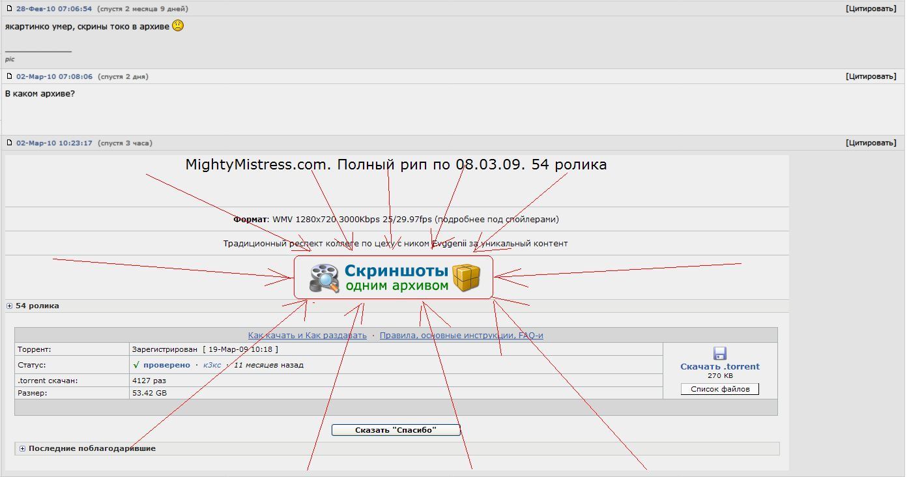
Task: Click Скачать .torrent link
Action: coord(720,366)
